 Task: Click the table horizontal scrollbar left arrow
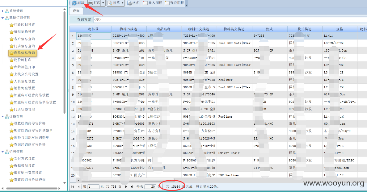tap(79, 180)
